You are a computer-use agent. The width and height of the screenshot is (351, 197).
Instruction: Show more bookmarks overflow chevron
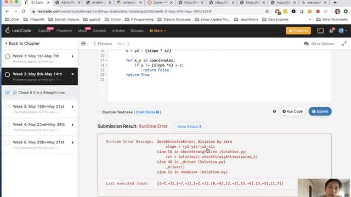click(x=310, y=20)
